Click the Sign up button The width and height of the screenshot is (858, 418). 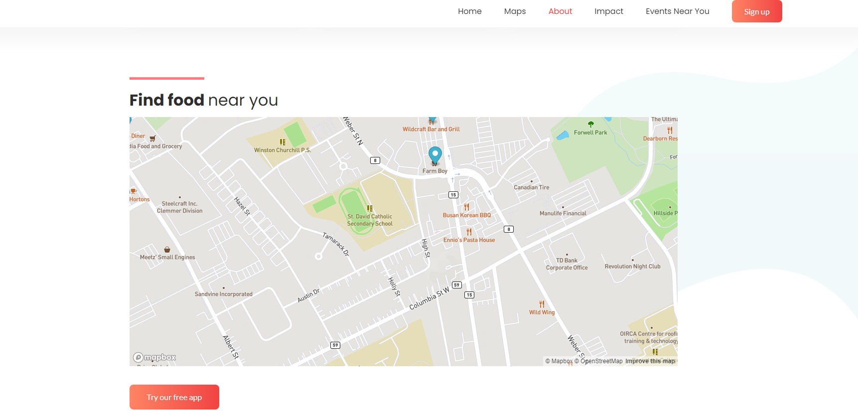pos(756,11)
